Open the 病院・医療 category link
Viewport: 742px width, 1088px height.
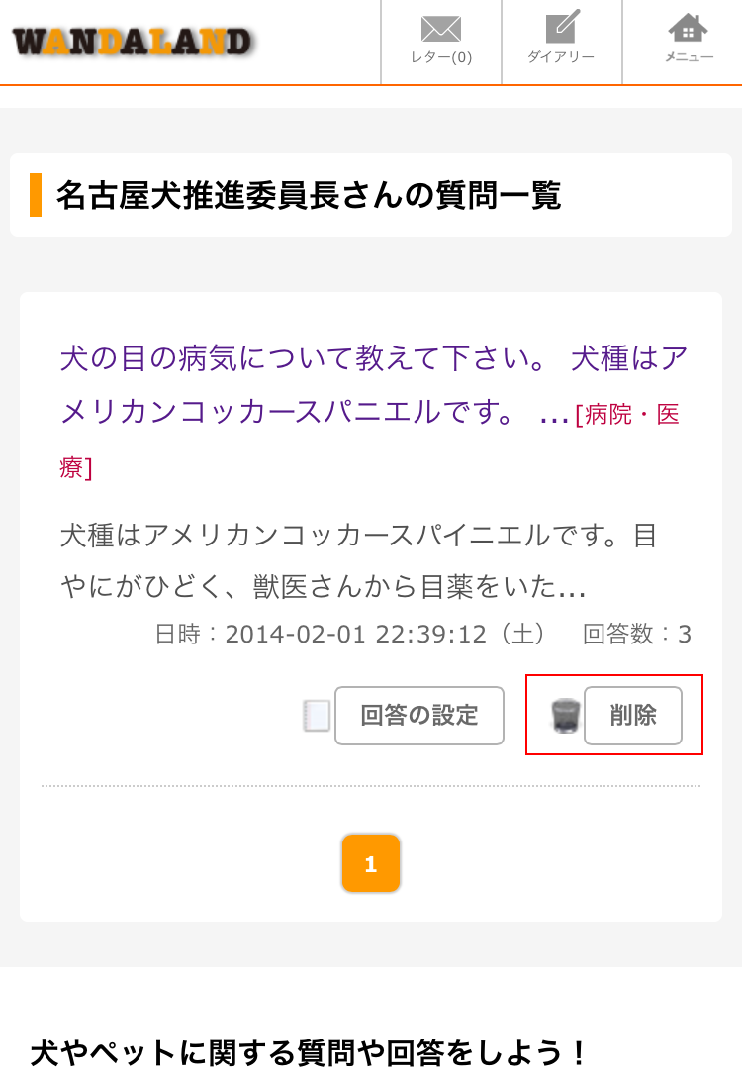[x=370, y=440]
